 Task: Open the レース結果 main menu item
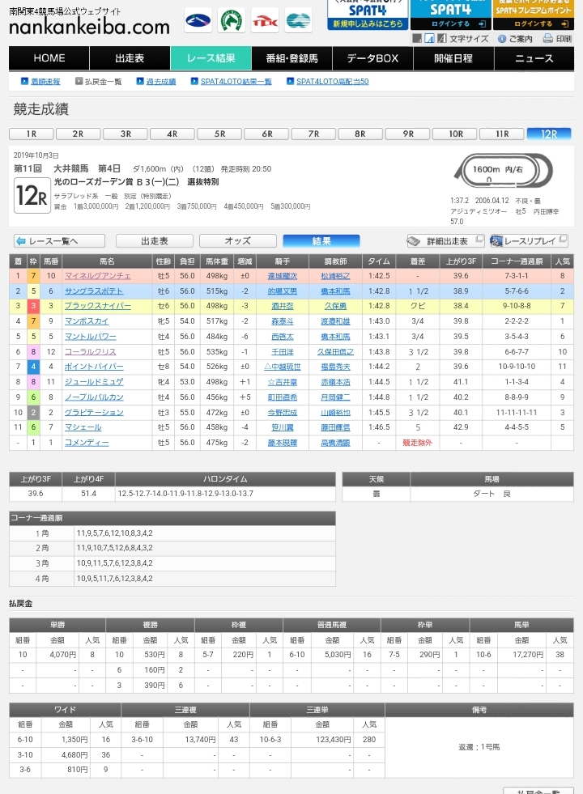[x=211, y=58]
